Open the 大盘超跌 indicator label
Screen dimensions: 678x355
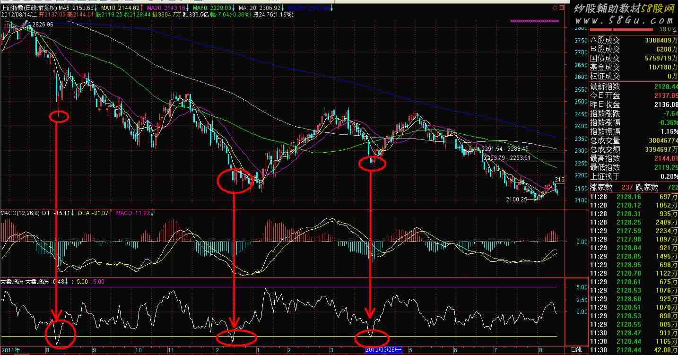pyautogui.click(x=11, y=282)
